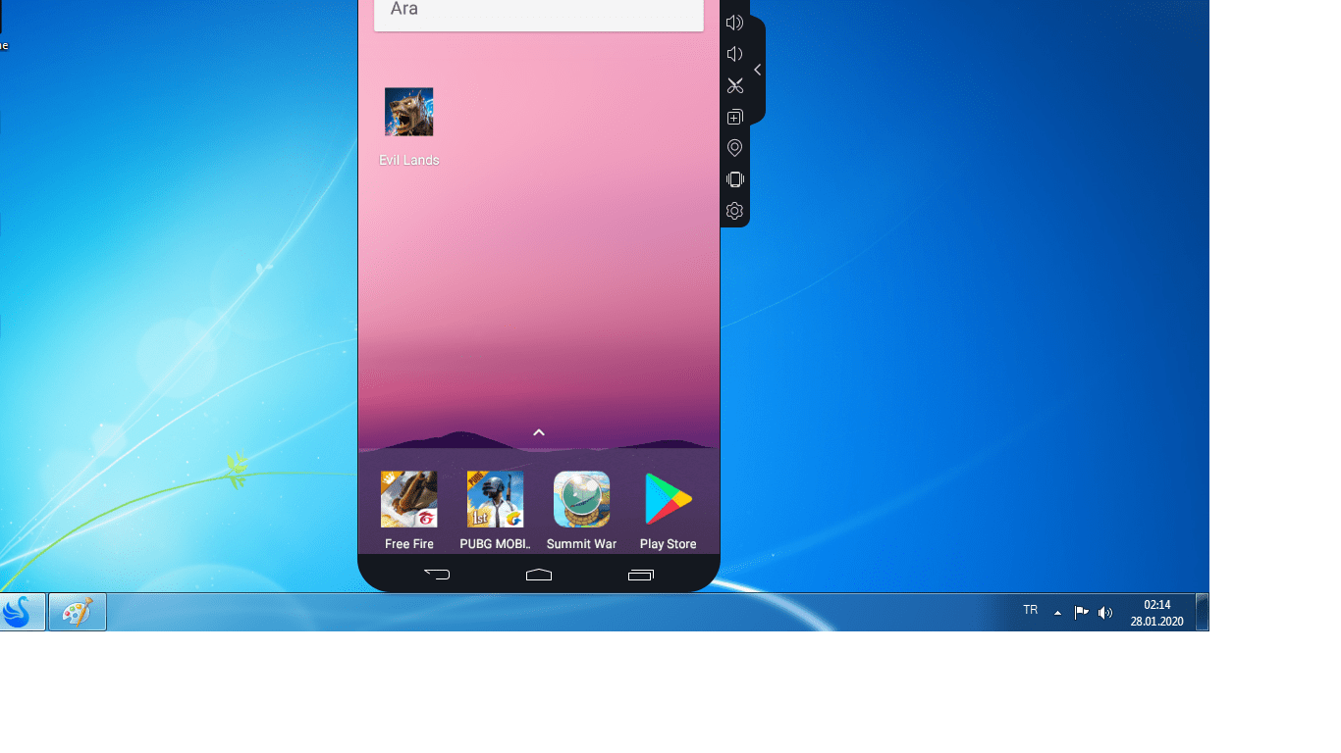1341x753 pixels.
Task: Click the shake device icon
Action: point(734,179)
